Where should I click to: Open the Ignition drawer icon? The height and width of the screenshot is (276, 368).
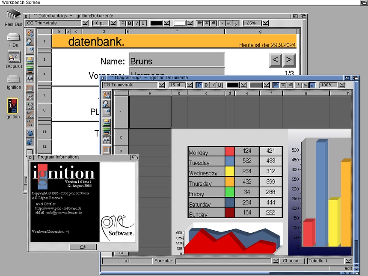click(x=14, y=82)
